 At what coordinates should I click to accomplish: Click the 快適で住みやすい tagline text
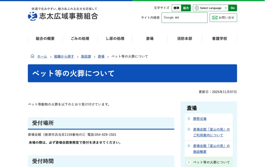pyautogui.click(x=64, y=9)
